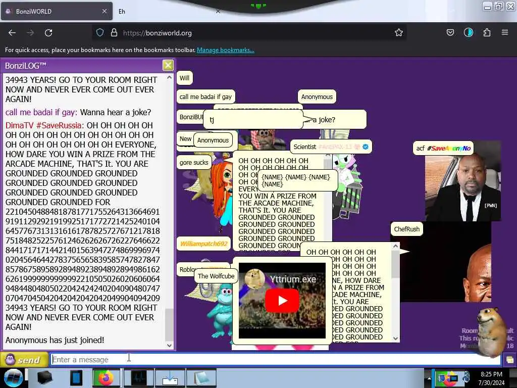The height and width of the screenshot is (388, 517).
Task: Click the BonziLOG scrollbar thumb
Action: pyautogui.click(x=169, y=325)
